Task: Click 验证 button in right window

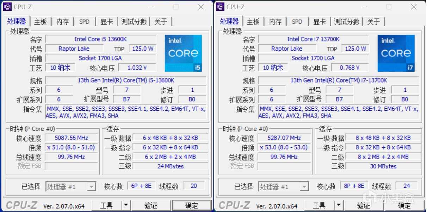Action: [x=364, y=205]
